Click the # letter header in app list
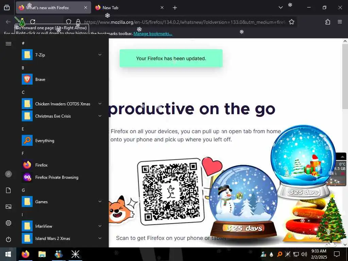The width and height of the screenshot is (348, 261). point(23,43)
